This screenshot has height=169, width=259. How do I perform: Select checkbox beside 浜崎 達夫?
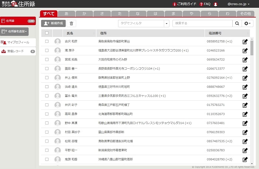pyautogui.click(x=47, y=86)
